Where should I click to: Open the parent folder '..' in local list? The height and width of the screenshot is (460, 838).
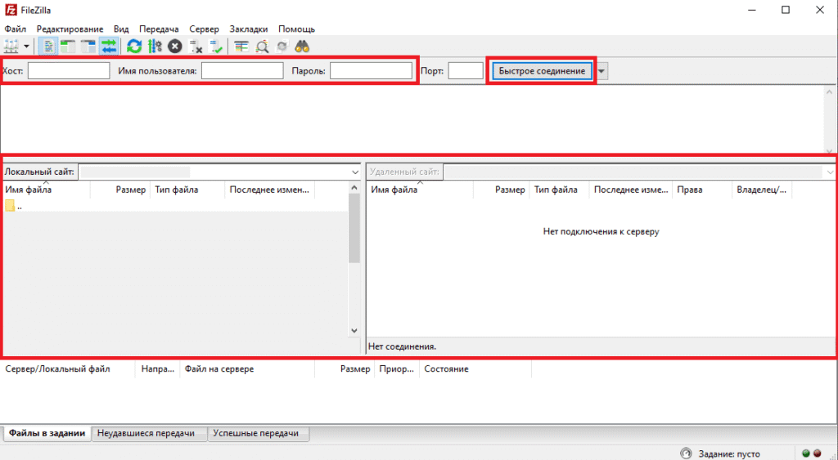point(14,206)
